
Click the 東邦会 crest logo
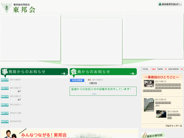[x=7, y=8]
